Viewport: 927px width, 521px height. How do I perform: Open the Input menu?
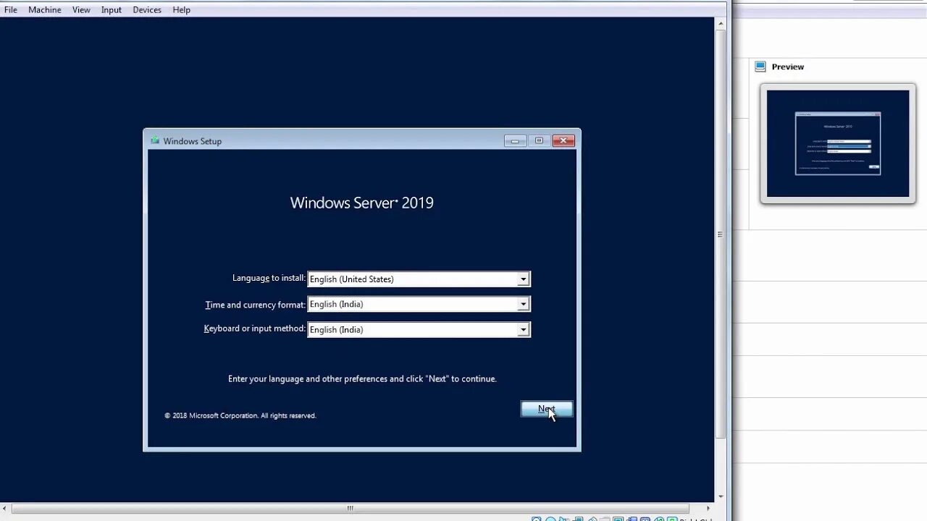112,9
